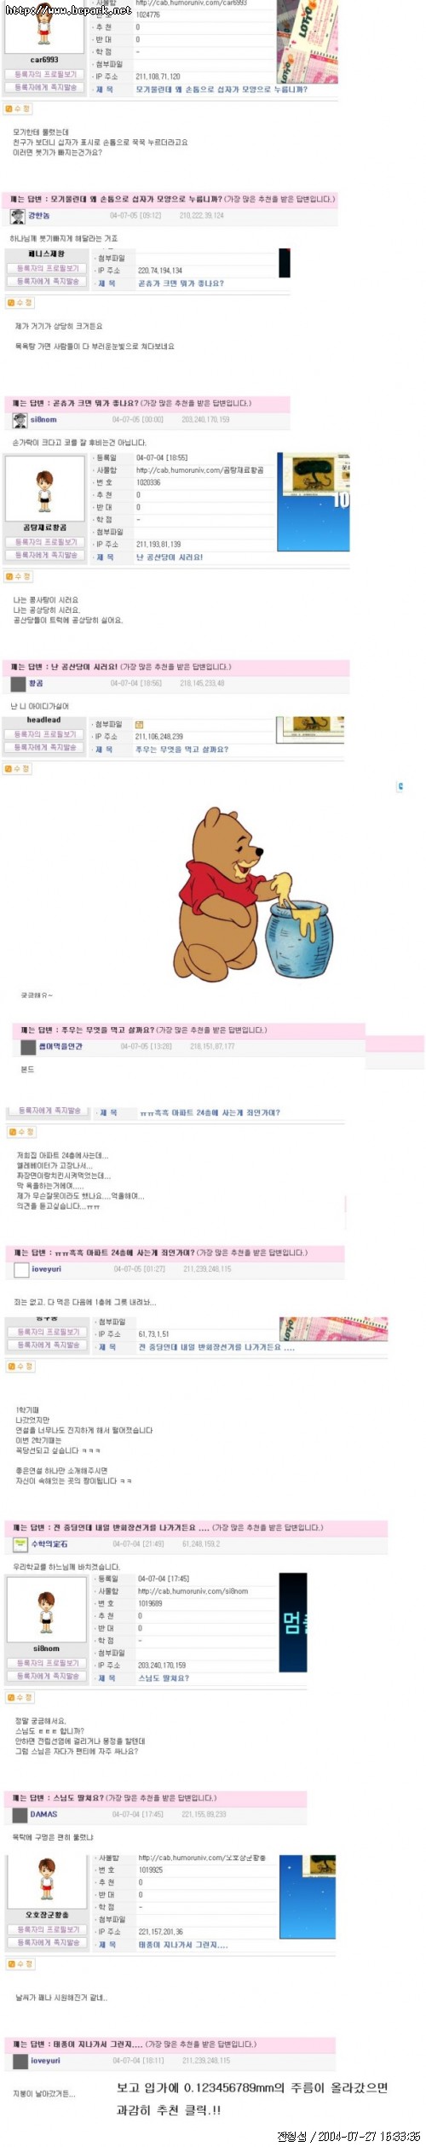
Task: Open post titled 모기물린데 왜 손톱으로 십자가
Action: (222, 89)
